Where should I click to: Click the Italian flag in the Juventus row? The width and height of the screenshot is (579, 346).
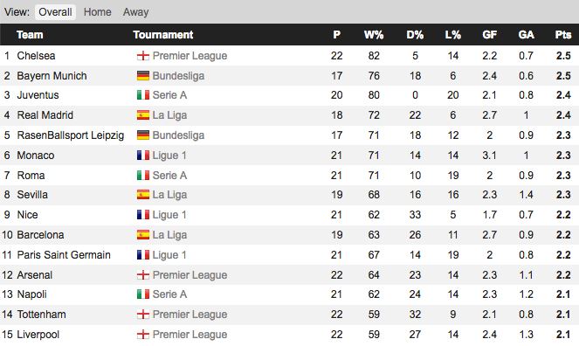(143, 95)
